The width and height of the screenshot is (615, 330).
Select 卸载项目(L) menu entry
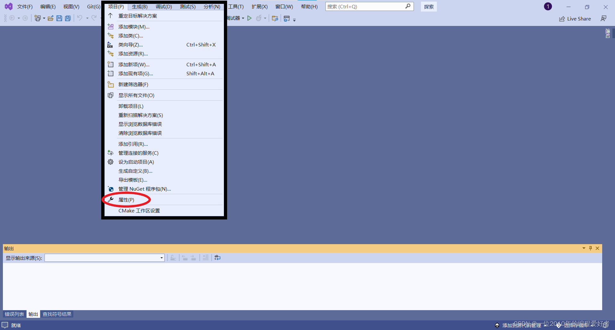[164, 106]
